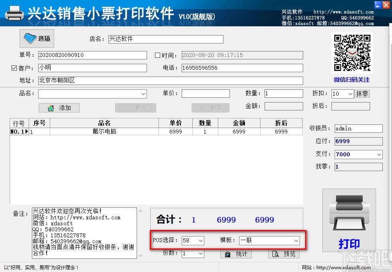
Task: Open the POS选择 printer size dropdown
Action: point(200,240)
